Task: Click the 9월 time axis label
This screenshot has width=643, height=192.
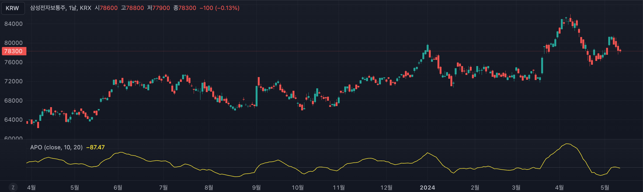Action: (256, 188)
